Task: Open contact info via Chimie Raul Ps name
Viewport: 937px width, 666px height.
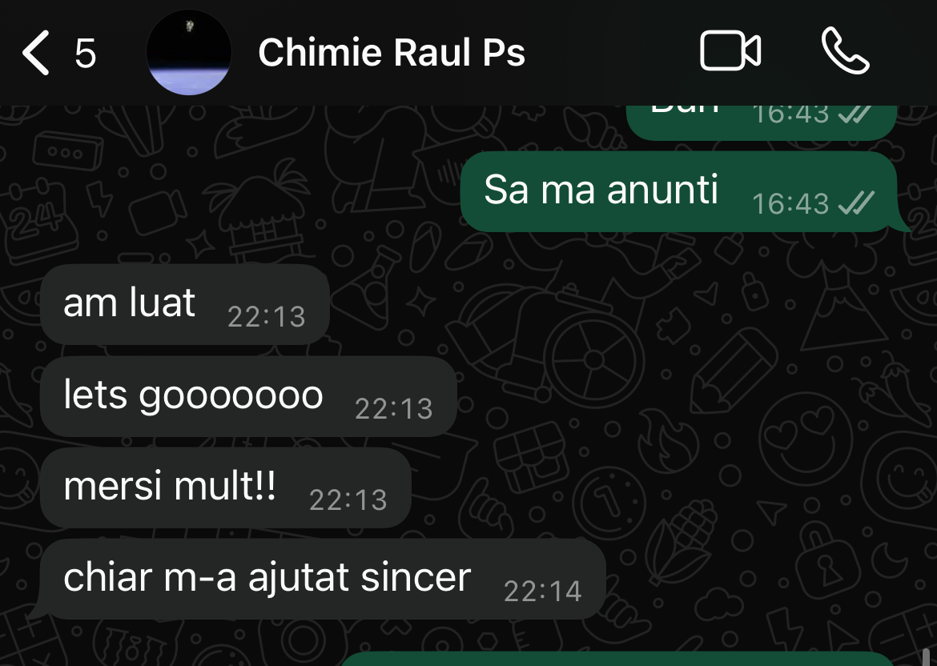Action: pos(392,53)
